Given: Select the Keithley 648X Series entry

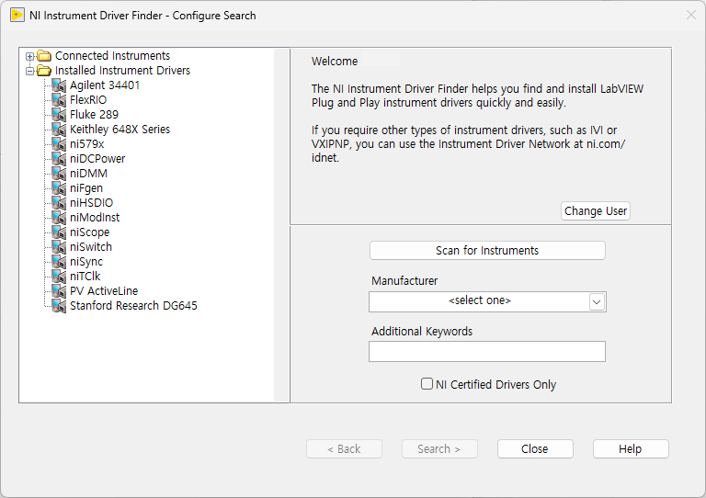Looking at the screenshot, I should click(x=120, y=130).
